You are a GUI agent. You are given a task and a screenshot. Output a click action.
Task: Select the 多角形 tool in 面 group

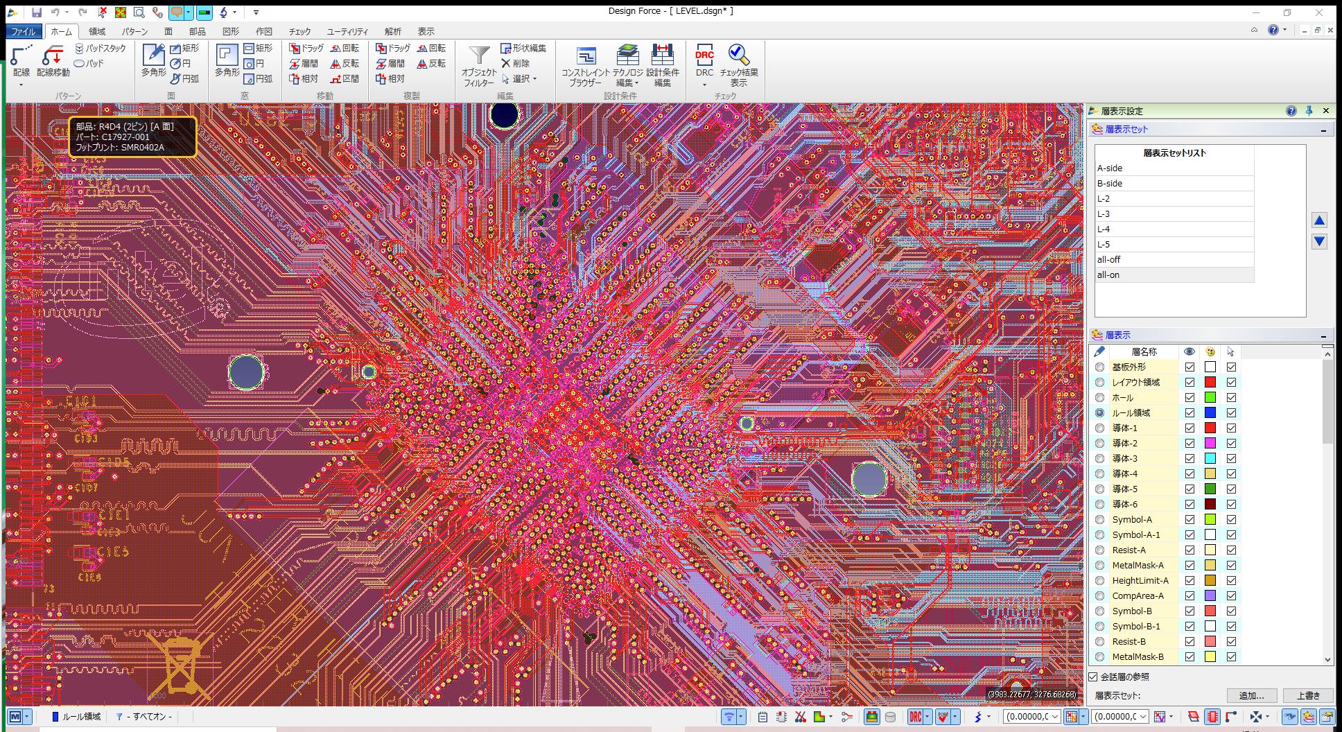coord(154,61)
